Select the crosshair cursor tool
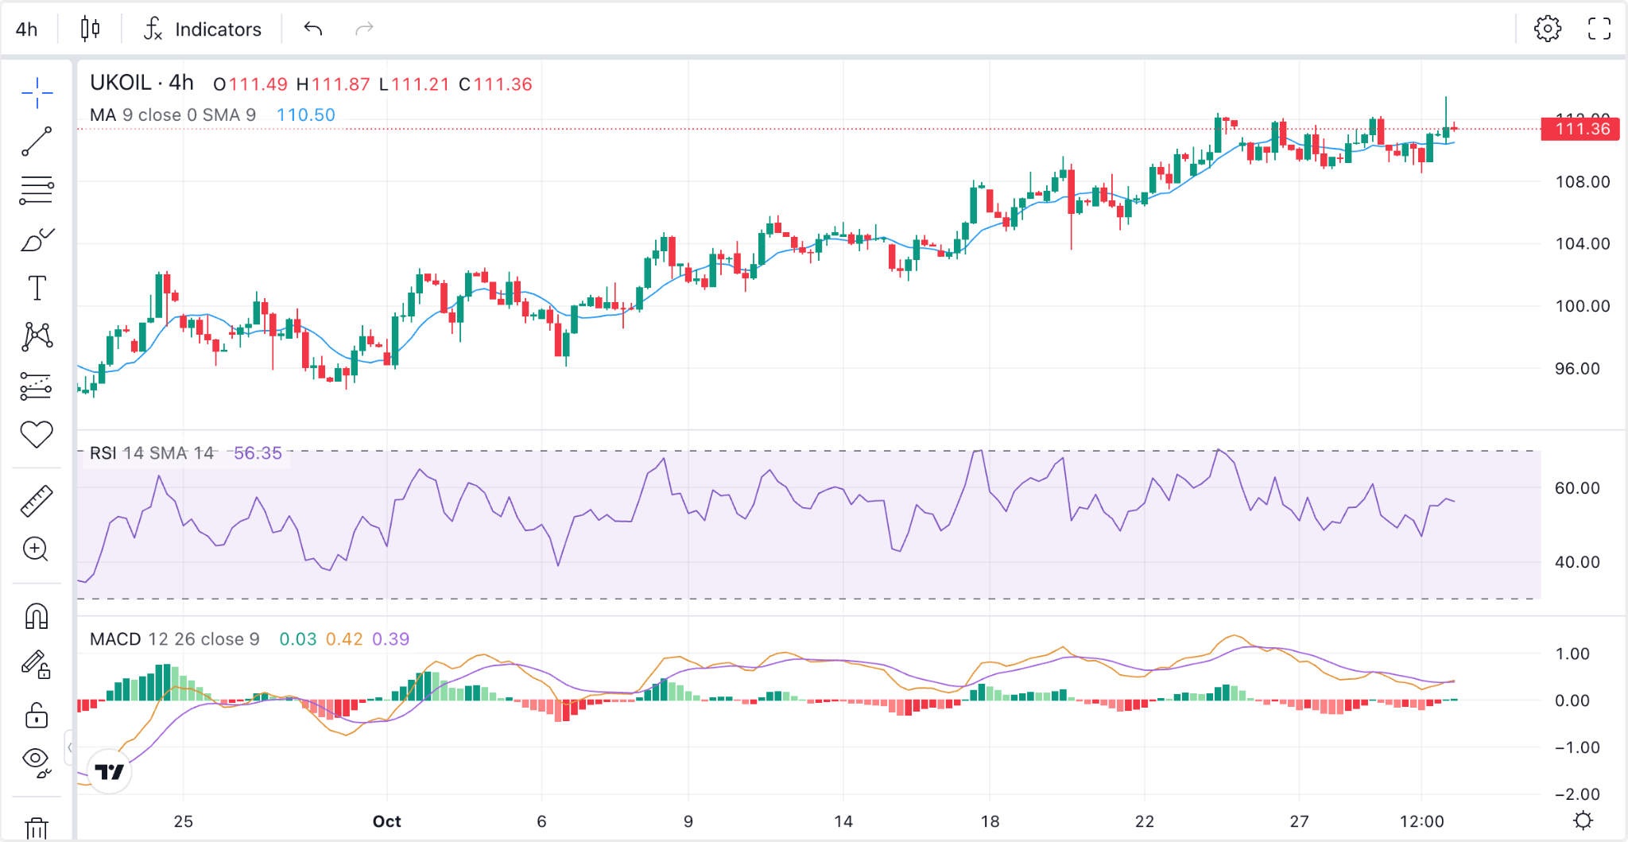This screenshot has height=842, width=1628. (37, 93)
